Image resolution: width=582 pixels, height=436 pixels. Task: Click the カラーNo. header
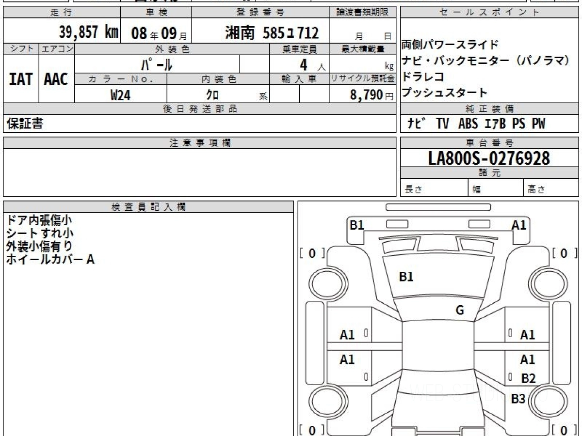[x=121, y=79]
